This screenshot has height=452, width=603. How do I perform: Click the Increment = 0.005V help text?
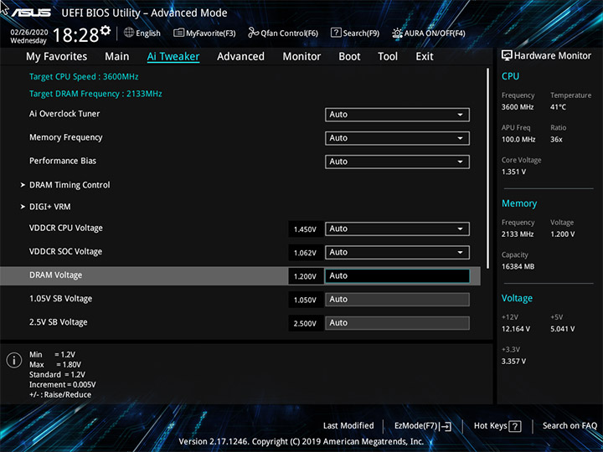[x=62, y=385]
